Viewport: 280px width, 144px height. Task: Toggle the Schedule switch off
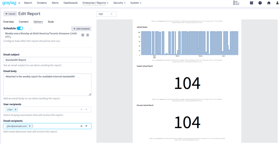pos(20,28)
